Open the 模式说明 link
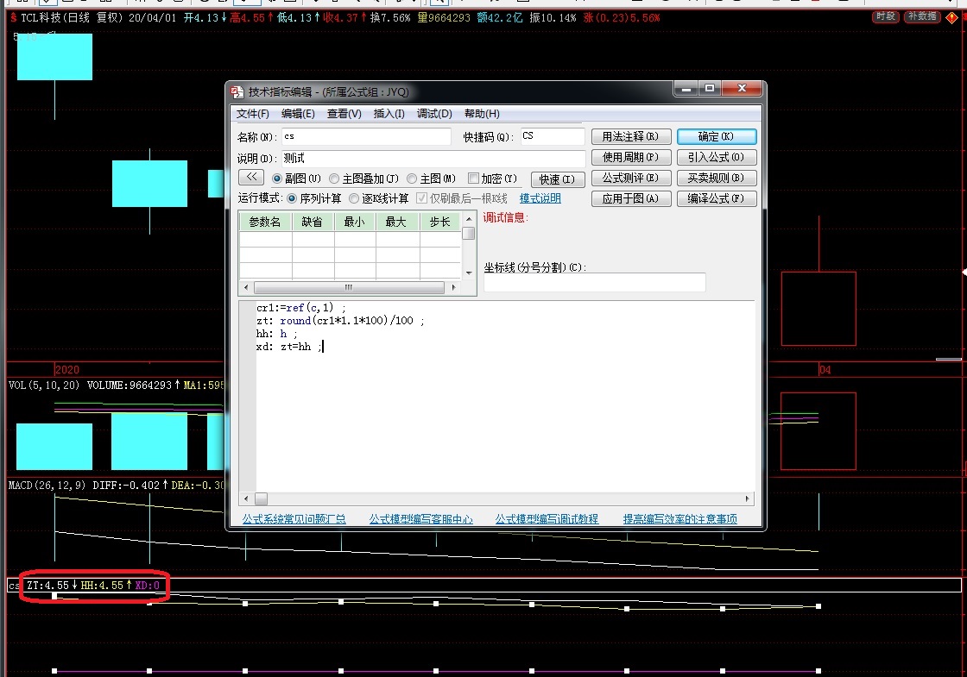The width and height of the screenshot is (967, 677). click(540, 198)
